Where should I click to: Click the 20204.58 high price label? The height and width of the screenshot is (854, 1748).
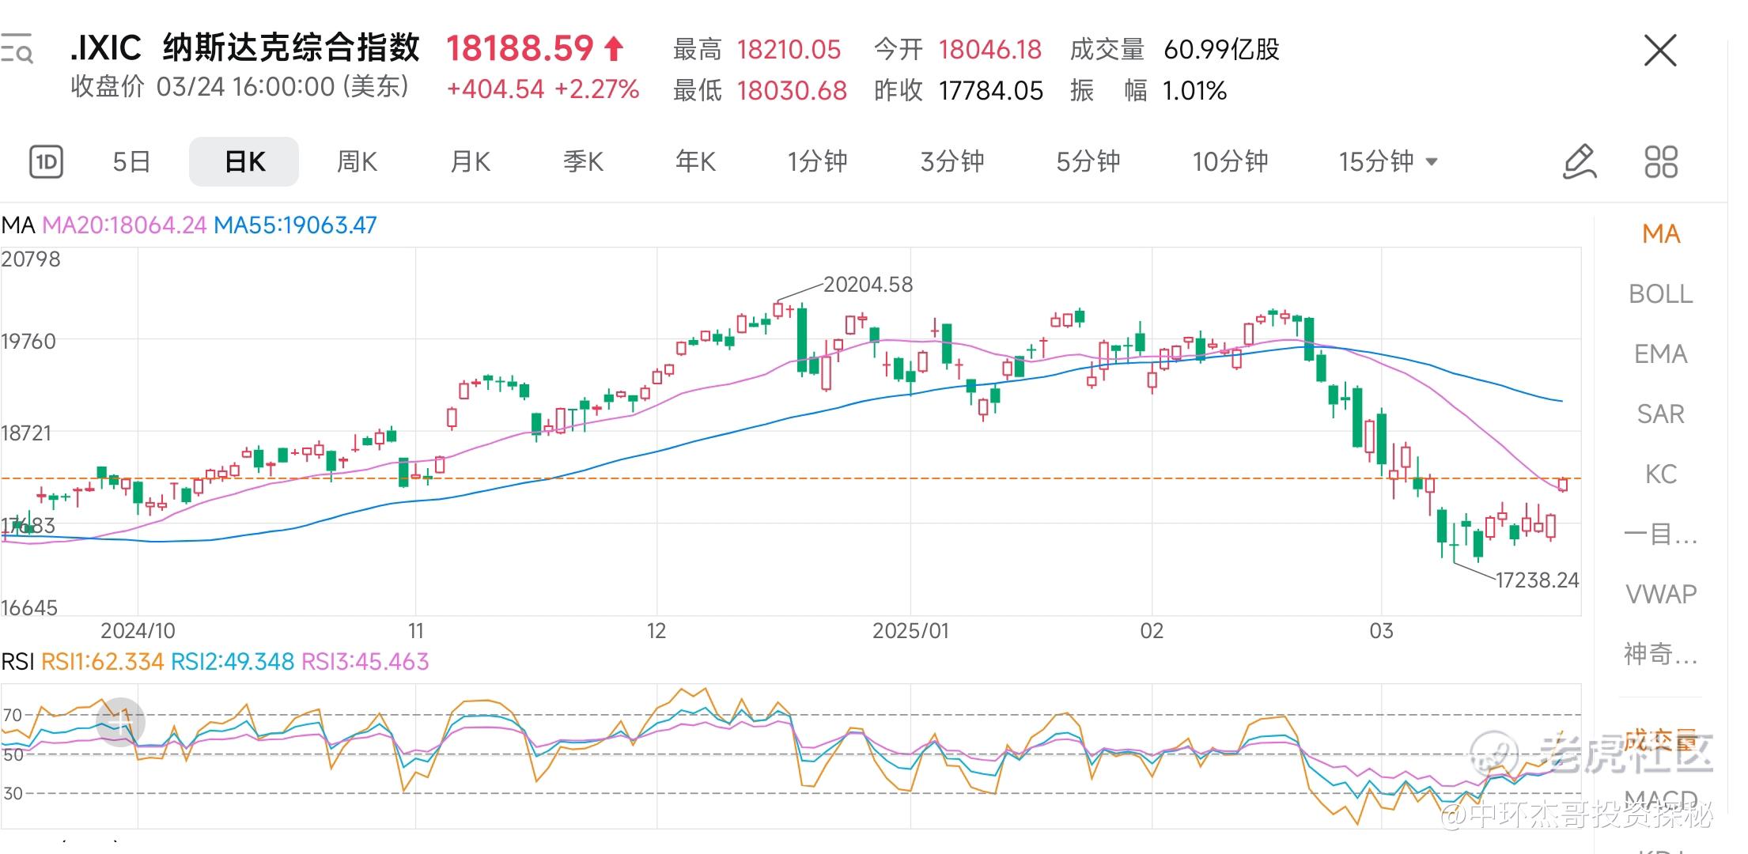[x=868, y=285]
